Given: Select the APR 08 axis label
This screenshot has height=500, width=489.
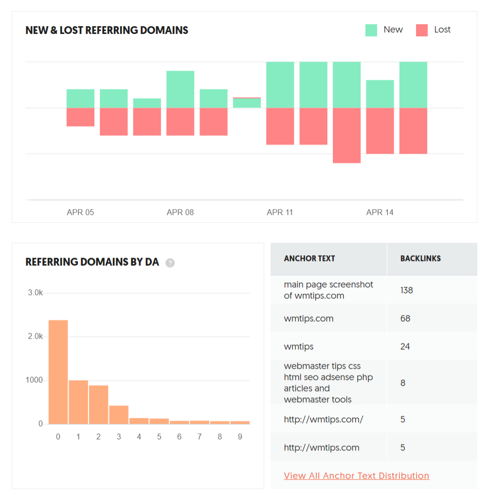Looking at the screenshot, I should click(180, 212).
